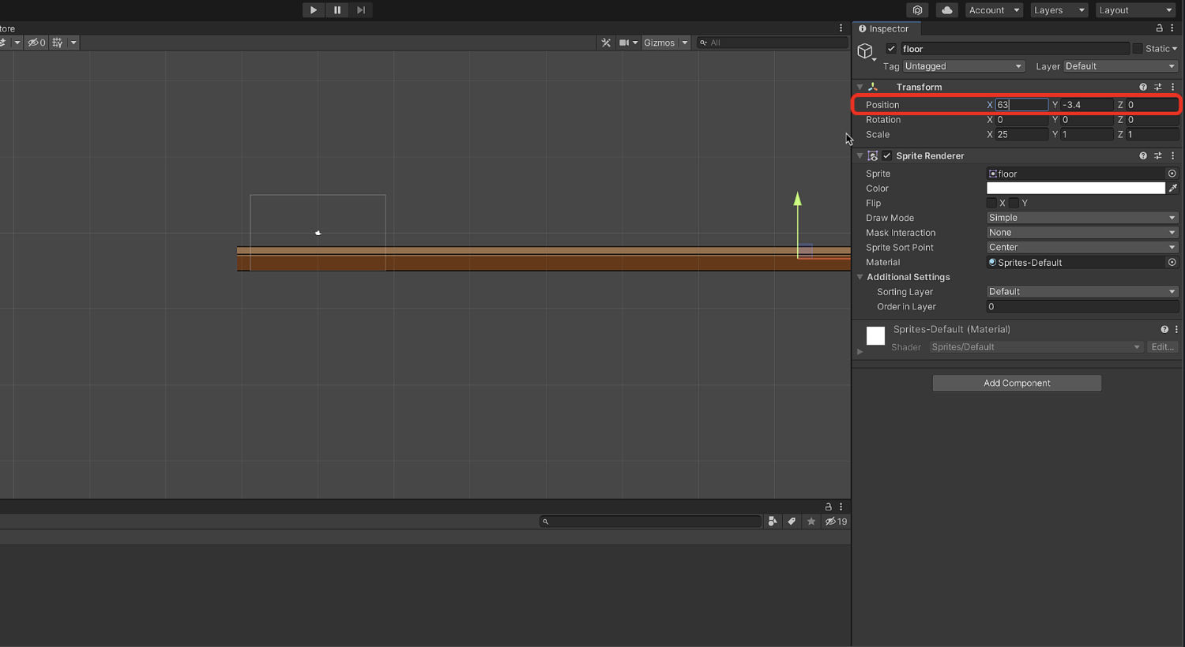Click Sprites-Default material preview thumbnail

coord(875,336)
